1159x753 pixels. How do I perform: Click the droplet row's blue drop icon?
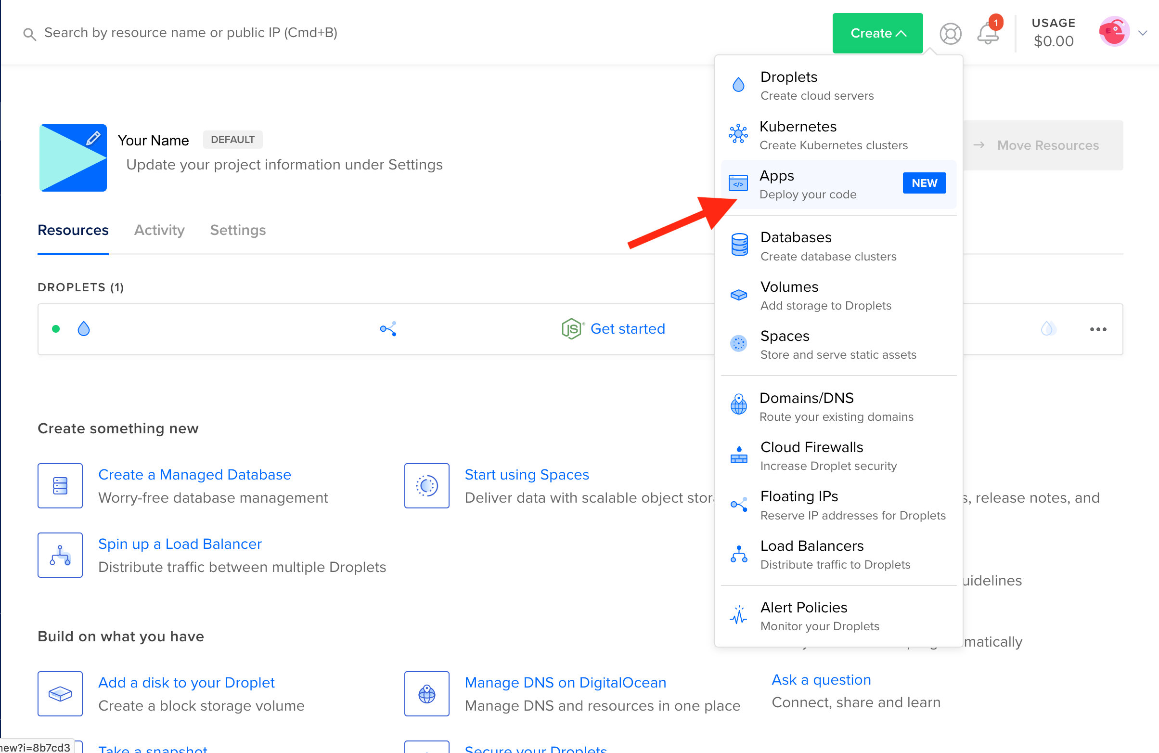tap(84, 329)
